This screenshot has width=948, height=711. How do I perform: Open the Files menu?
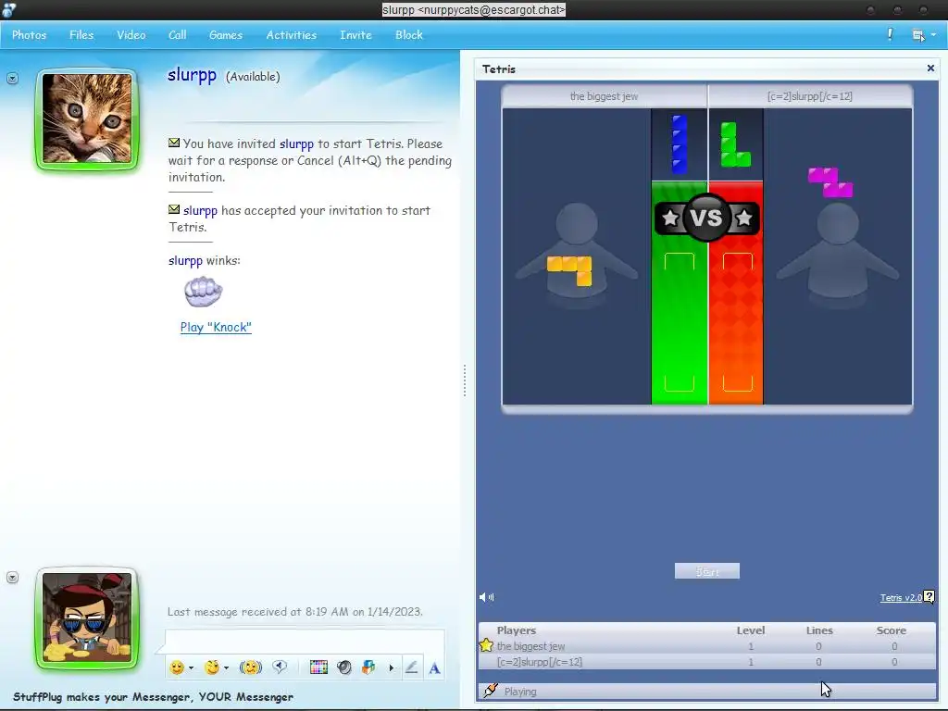click(81, 35)
